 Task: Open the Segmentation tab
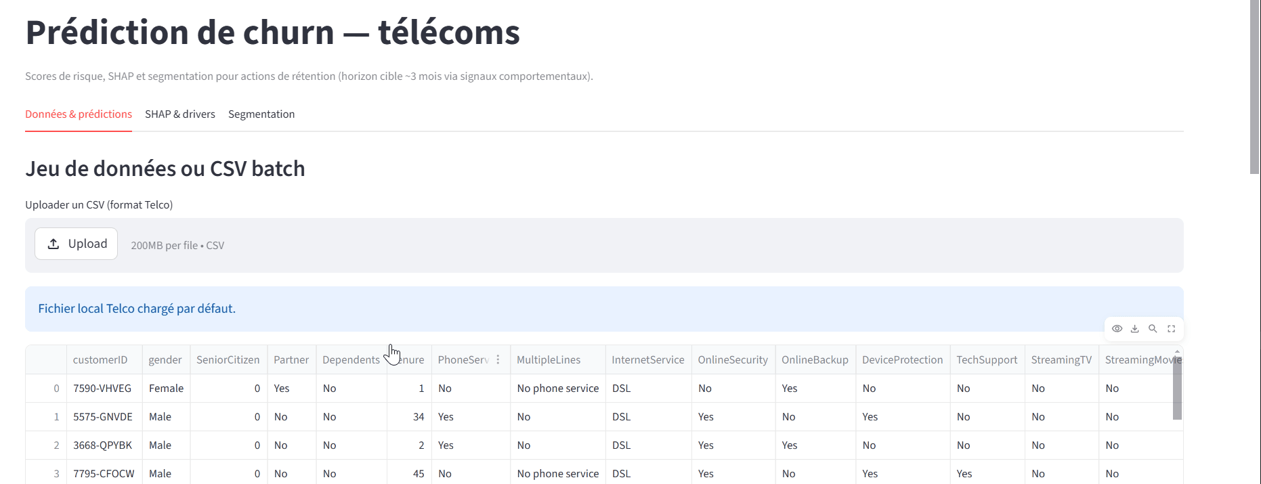point(261,114)
